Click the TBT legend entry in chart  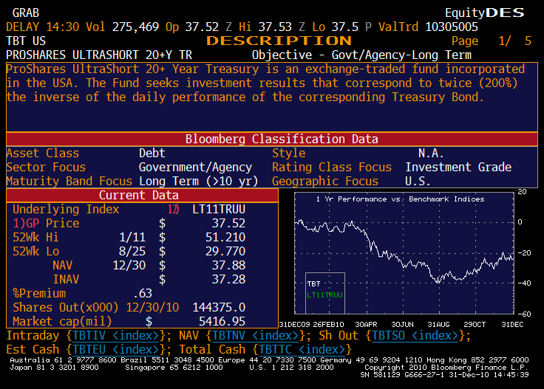pyautogui.click(x=313, y=284)
